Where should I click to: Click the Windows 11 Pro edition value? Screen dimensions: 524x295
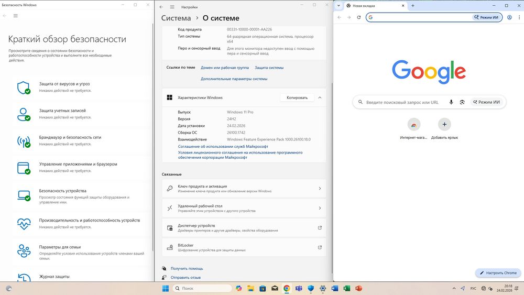tap(240, 112)
